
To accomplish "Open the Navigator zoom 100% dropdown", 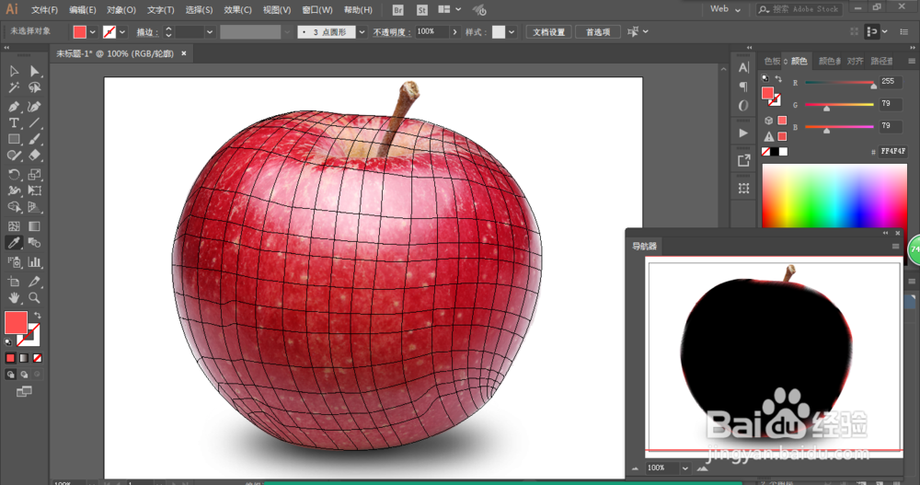I will pyautogui.click(x=684, y=468).
